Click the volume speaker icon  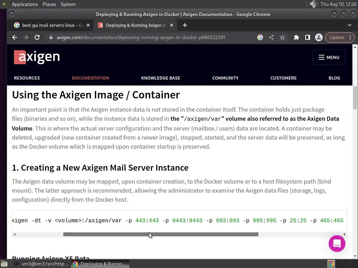point(314,4)
